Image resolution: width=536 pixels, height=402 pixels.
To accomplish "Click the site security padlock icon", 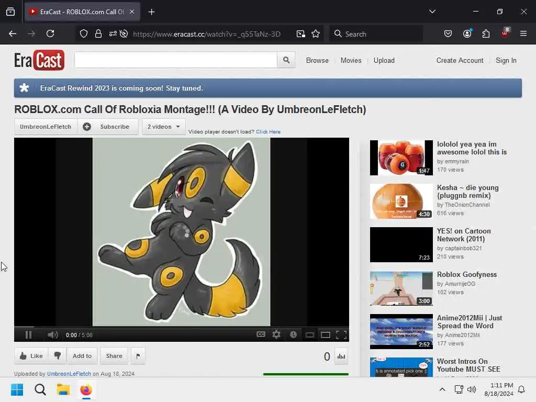I will pyautogui.click(x=98, y=33).
